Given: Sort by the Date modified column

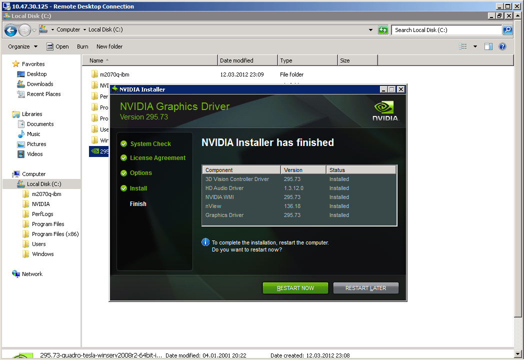Looking at the screenshot, I should click(x=247, y=60).
